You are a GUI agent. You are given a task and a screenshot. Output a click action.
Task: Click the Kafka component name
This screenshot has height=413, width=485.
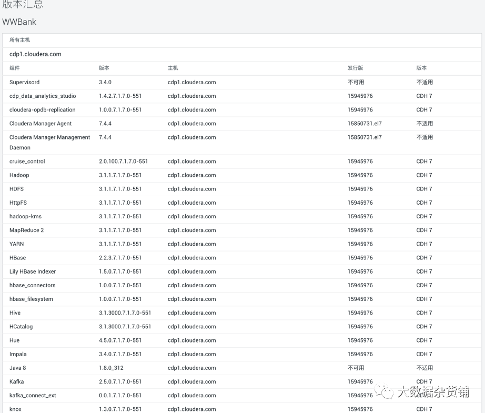pos(16,382)
